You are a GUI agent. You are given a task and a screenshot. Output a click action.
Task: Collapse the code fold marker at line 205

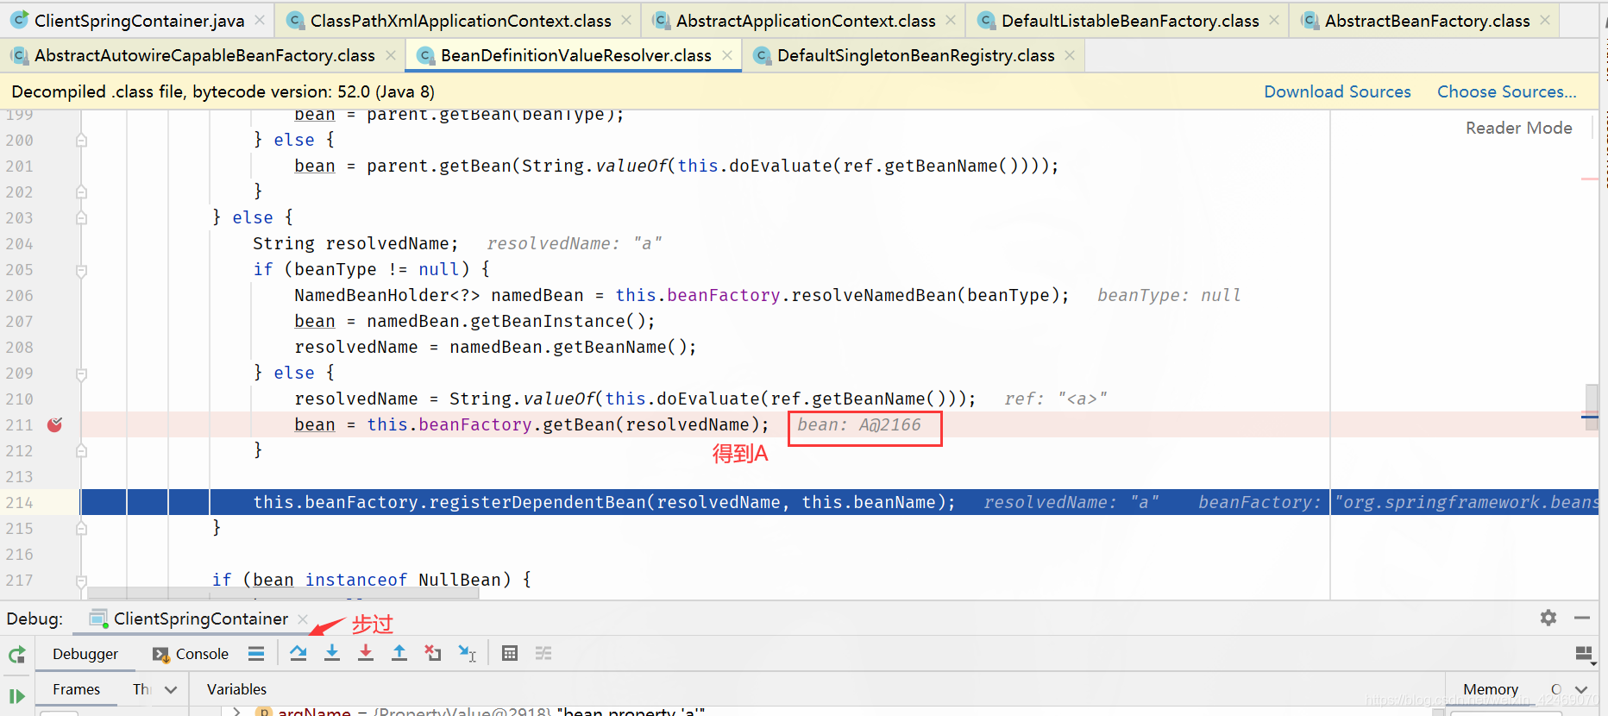81,270
